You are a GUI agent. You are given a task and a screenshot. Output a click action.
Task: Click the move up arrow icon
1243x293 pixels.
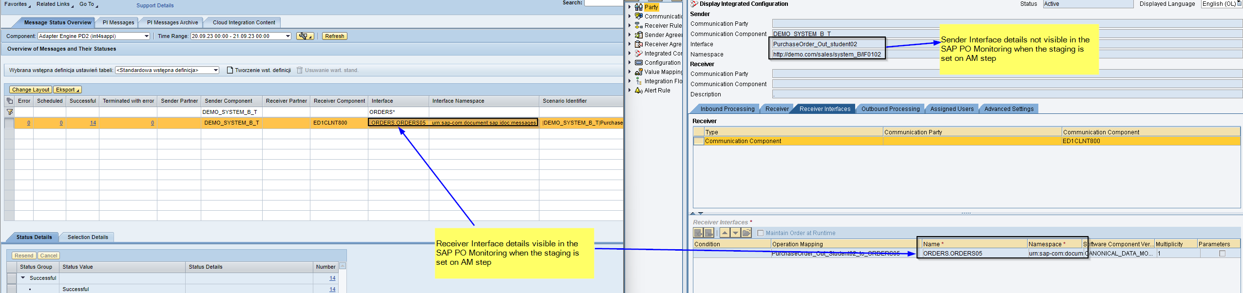[725, 233]
